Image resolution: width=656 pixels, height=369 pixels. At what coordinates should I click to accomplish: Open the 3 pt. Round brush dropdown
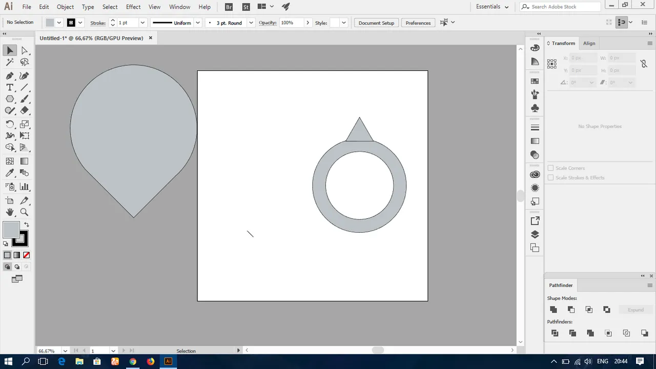coord(251,23)
